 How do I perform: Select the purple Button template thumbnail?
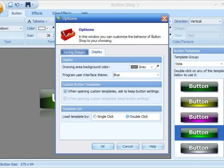[x=199, y=117]
